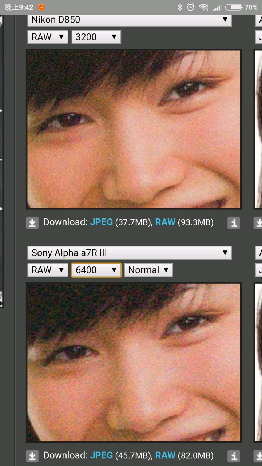
Task: Tap the 晚上9:42 clock text
Action: tap(19, 7)
